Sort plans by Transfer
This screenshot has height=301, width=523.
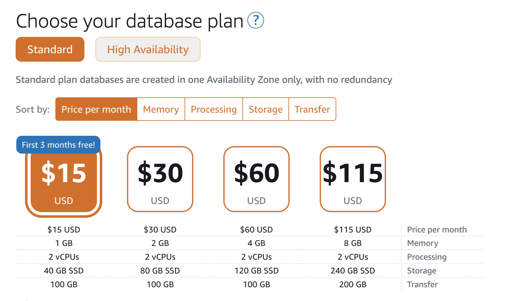coord(312,109)
